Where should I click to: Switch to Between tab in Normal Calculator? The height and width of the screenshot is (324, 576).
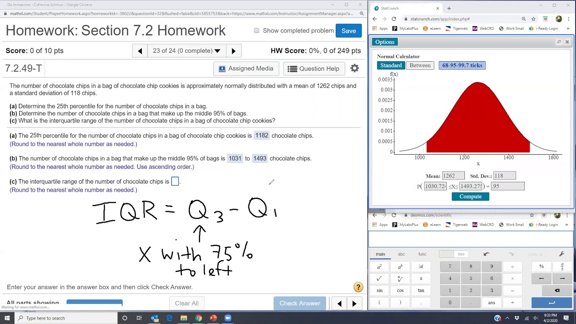pos(420,65)
